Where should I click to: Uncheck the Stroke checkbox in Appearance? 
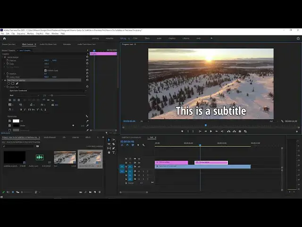pyautogui.click(x=9, y=126)
